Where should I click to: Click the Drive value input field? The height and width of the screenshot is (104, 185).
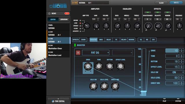tap(172, 51)
